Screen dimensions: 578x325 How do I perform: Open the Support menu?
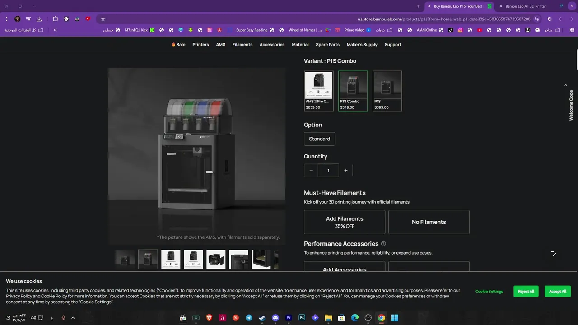coord(393,45)
